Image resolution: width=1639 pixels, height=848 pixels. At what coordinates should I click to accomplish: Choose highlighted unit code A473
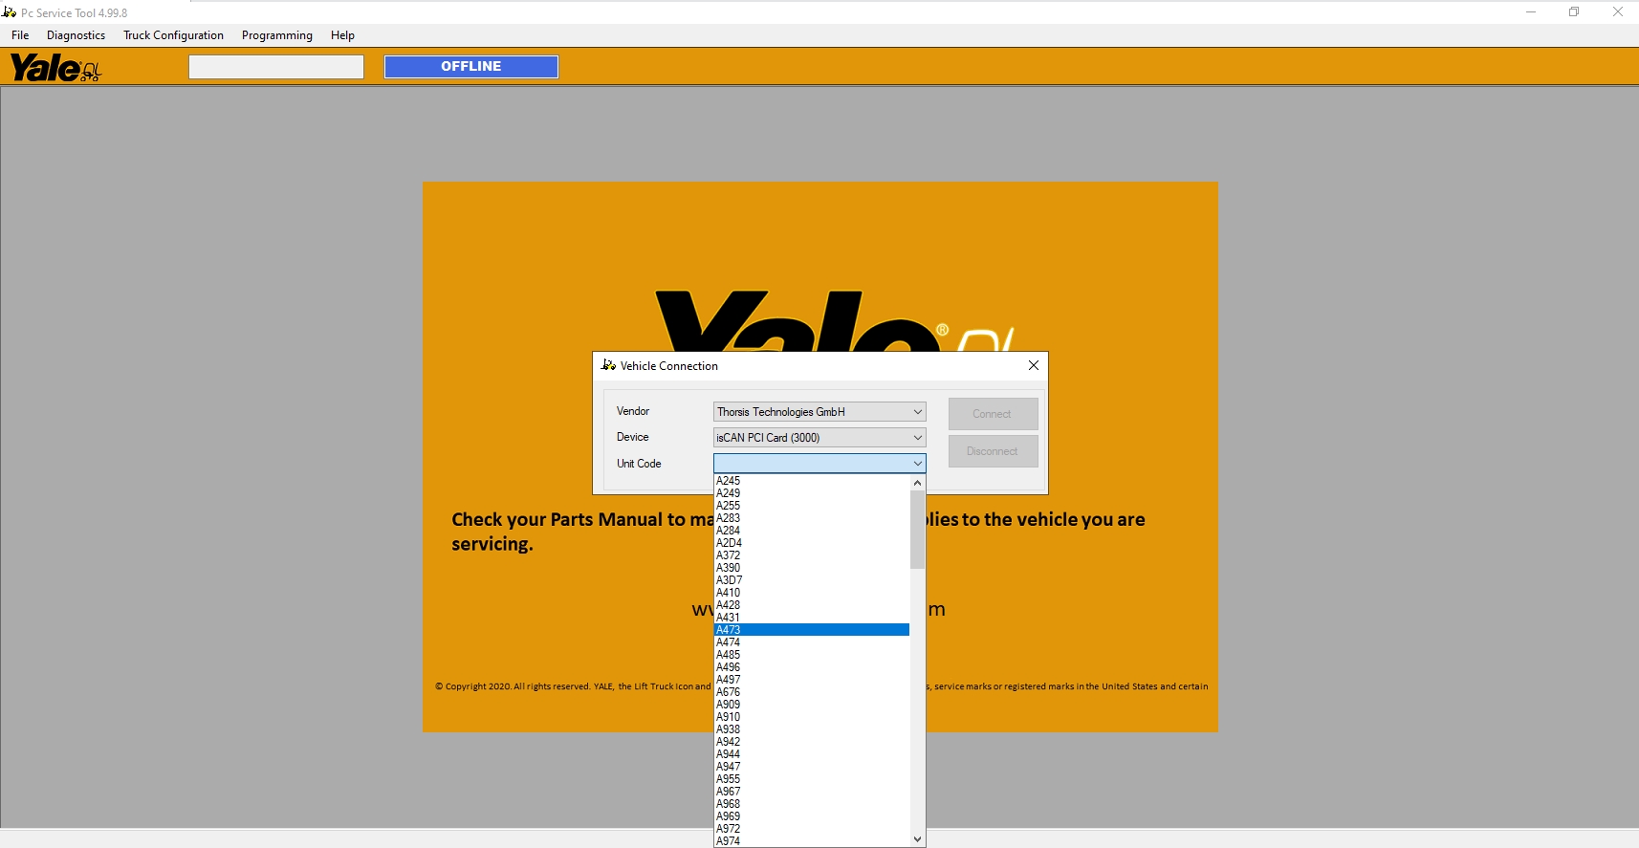812,630
